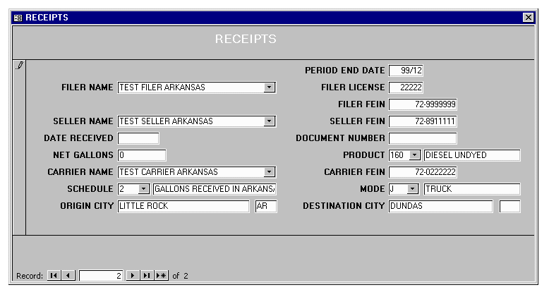Screen dimensions: 549x297
Task: Click the TRUCK mode description field
Action: [472, 189]
